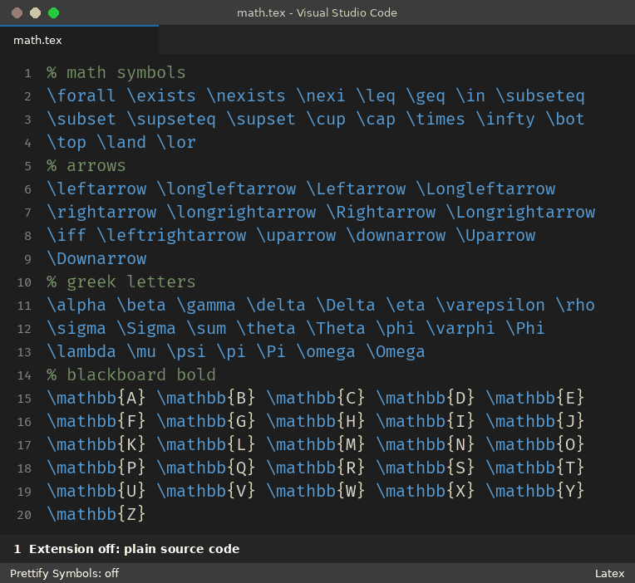The height and width of the screenshot is (583, 635).
Task: Click the red close window button
Action: 17,13
